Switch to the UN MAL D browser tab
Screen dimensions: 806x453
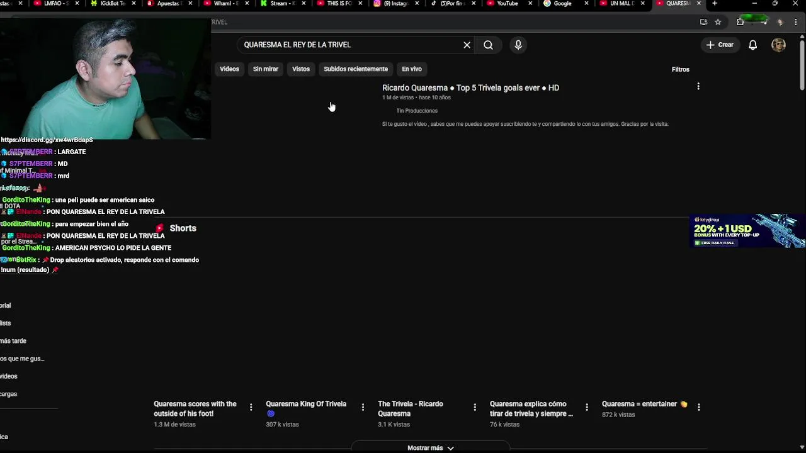pos(620,3)
